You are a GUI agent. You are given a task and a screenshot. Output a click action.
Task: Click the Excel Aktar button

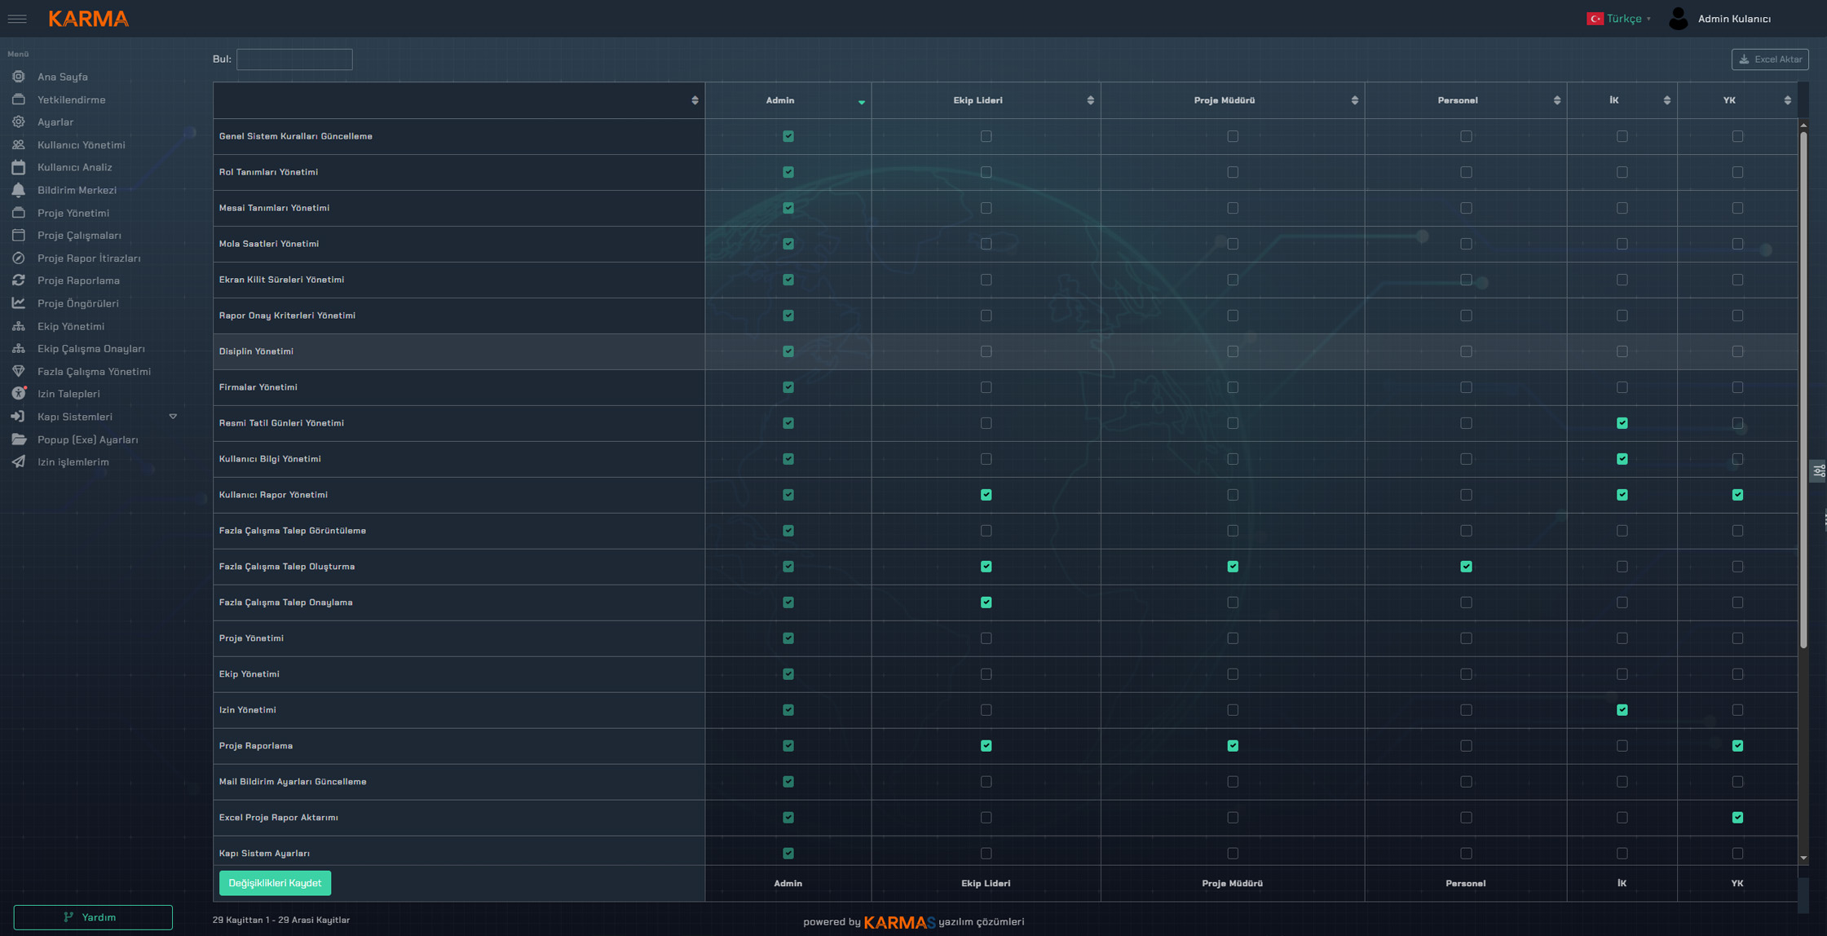[1769, 60]
